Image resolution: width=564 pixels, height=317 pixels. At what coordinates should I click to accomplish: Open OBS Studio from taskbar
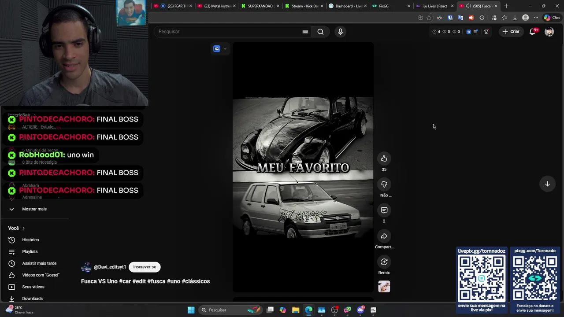pyautogui.click(x=334, y=310)
